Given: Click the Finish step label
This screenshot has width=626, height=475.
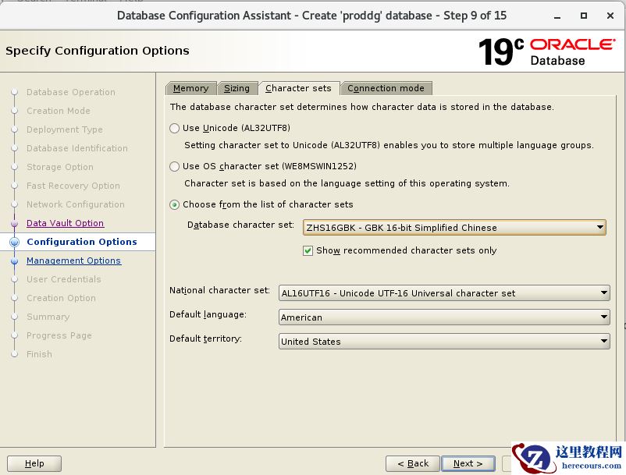Looking at the screenshot, I should coord(39,354).
